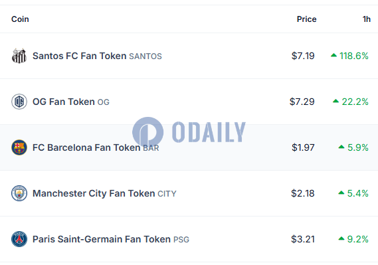The image size is (378, 265).
Task: Open the OG Fan Token link
Action: [x=64, y=102]
